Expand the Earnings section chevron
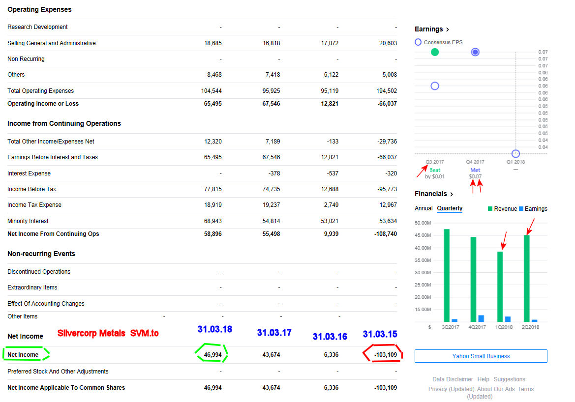The width and height of the screenshot is (575, 402). click(x=447, y=29)
